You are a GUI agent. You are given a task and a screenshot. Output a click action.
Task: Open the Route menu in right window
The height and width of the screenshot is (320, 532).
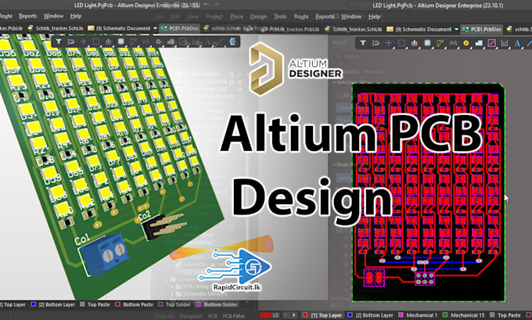click(x=301, y=16)
